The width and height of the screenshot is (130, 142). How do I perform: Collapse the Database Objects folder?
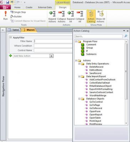pyautogui.click(x=79, y=99)
